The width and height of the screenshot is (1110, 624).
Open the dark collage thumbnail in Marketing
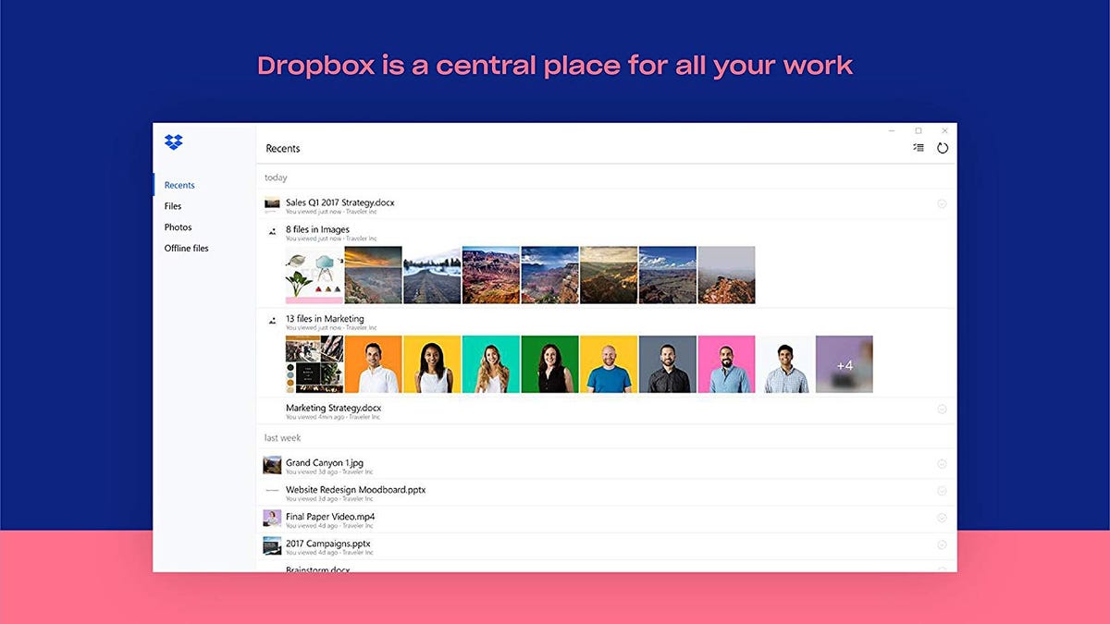point(314,364)
